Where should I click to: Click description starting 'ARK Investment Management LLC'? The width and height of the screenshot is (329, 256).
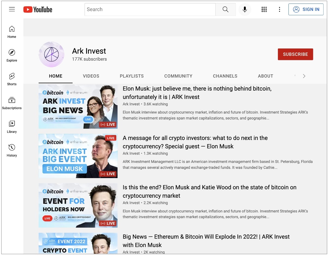[218, 164]
